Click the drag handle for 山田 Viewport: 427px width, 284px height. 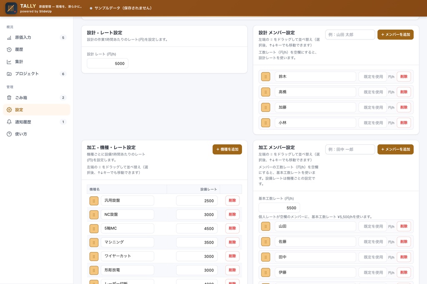266,226
